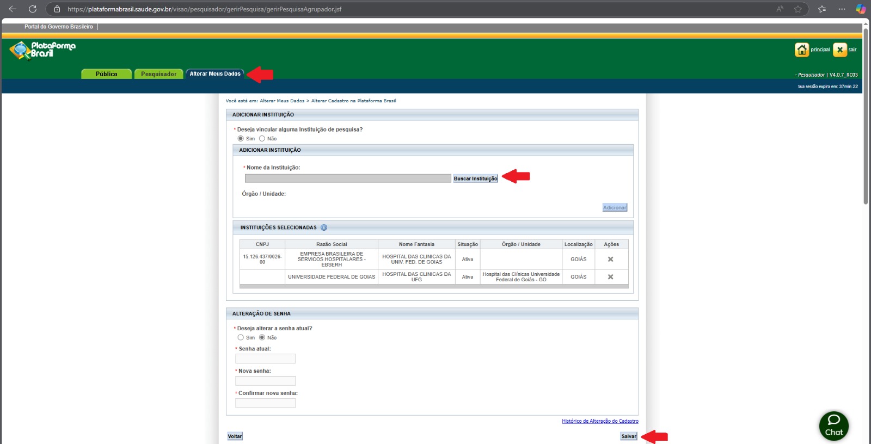This screenshot has width=871, height=444.
Task: Click the Plataforma Brasil logo
Action: tap(42, 50)
